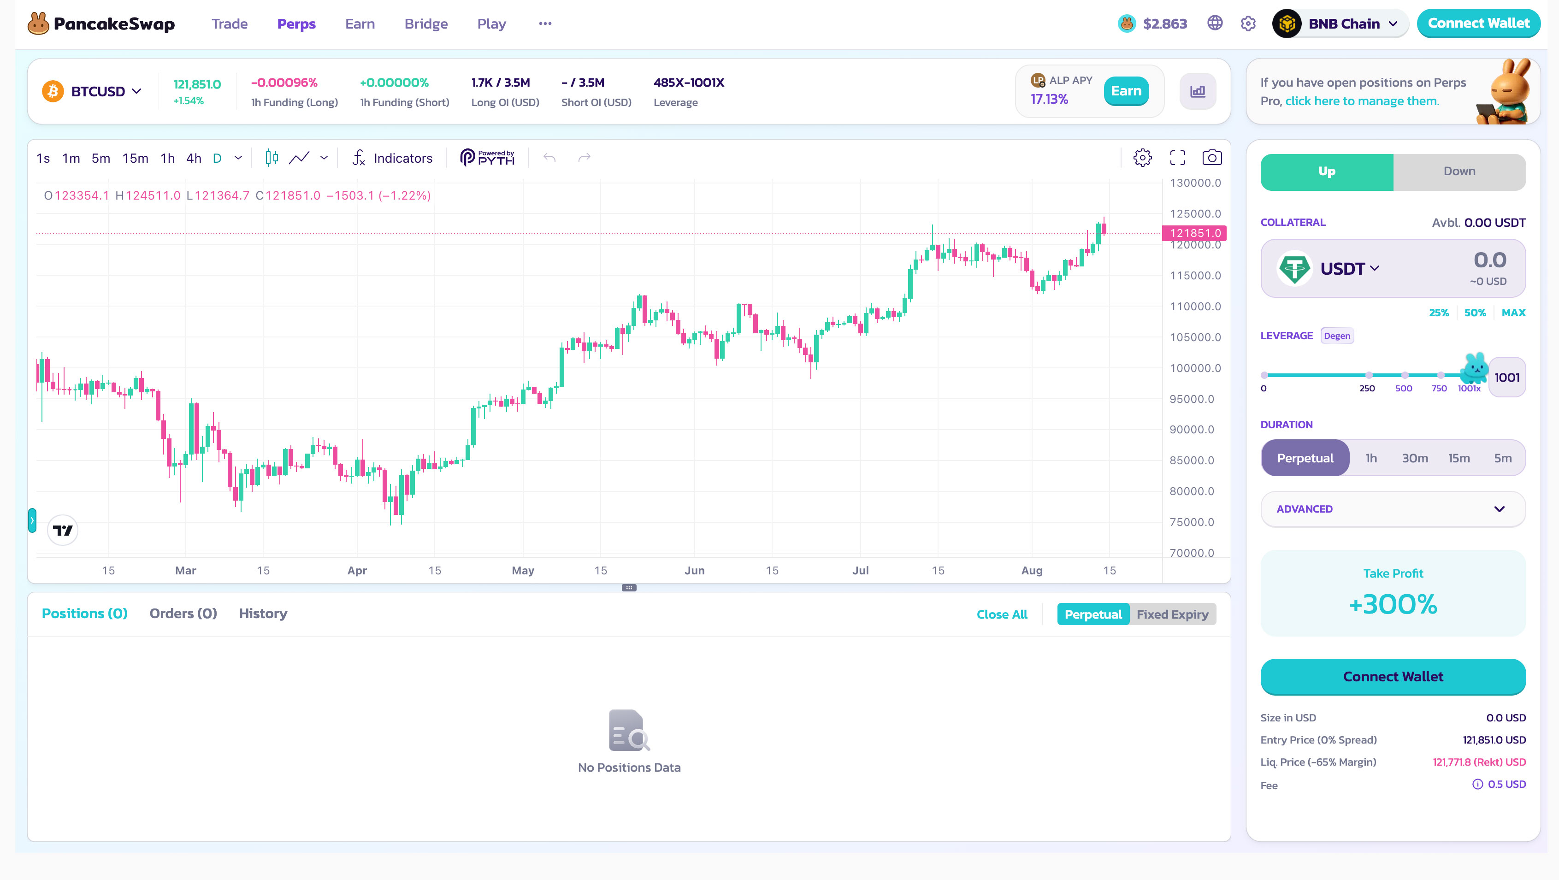1559x880 pixels.
Task: Select the Fixed Expiry positions toggle
Action: (1172, 614)
